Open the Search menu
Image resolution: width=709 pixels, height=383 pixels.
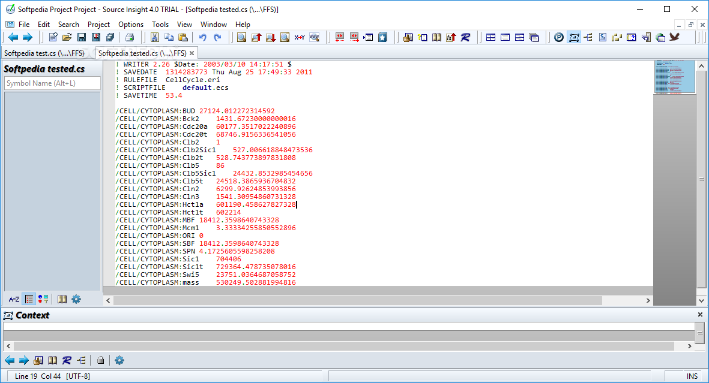pos(68,25)
